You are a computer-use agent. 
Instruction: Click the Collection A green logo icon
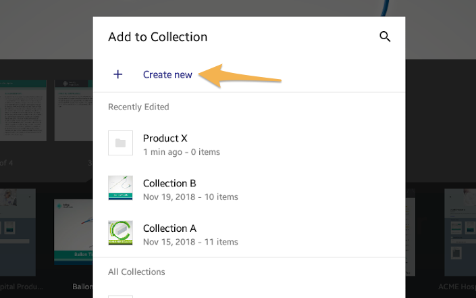[120, 232]
